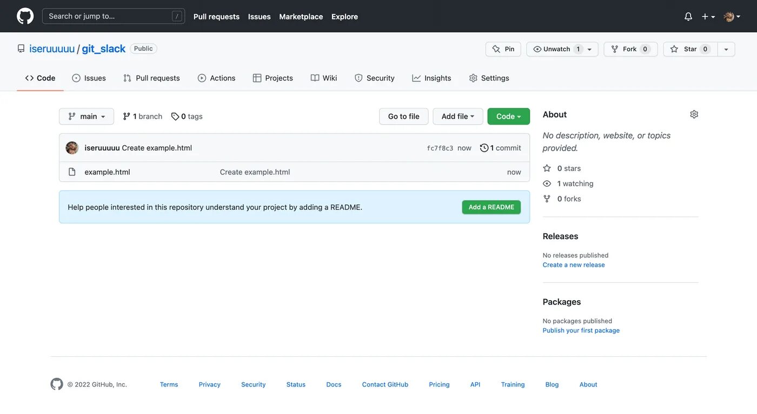The image size is (757, 414).
Task: Focus the Search or jump to field
Action: [108, 16]
